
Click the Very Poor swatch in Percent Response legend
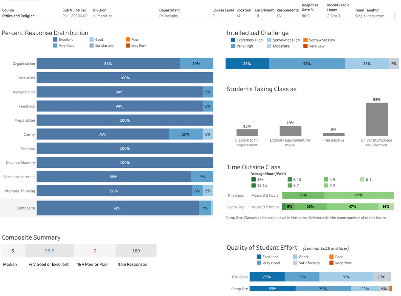[x=128, y=46]
